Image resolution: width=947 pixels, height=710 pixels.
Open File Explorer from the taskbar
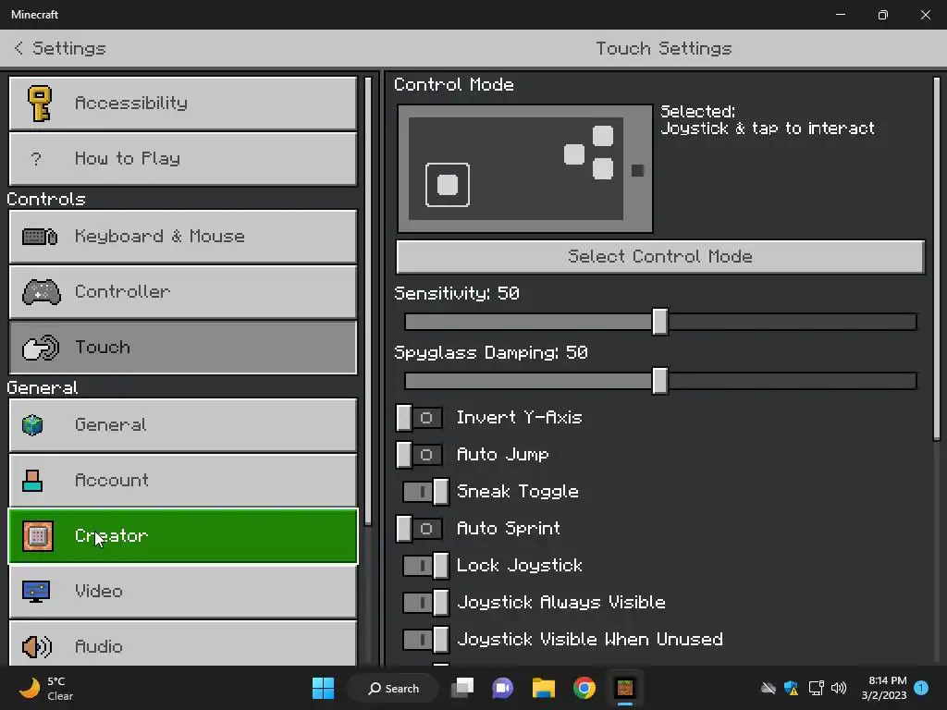[544, 688]
